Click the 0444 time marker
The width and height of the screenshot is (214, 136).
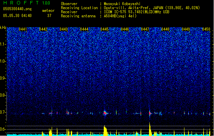84,29
